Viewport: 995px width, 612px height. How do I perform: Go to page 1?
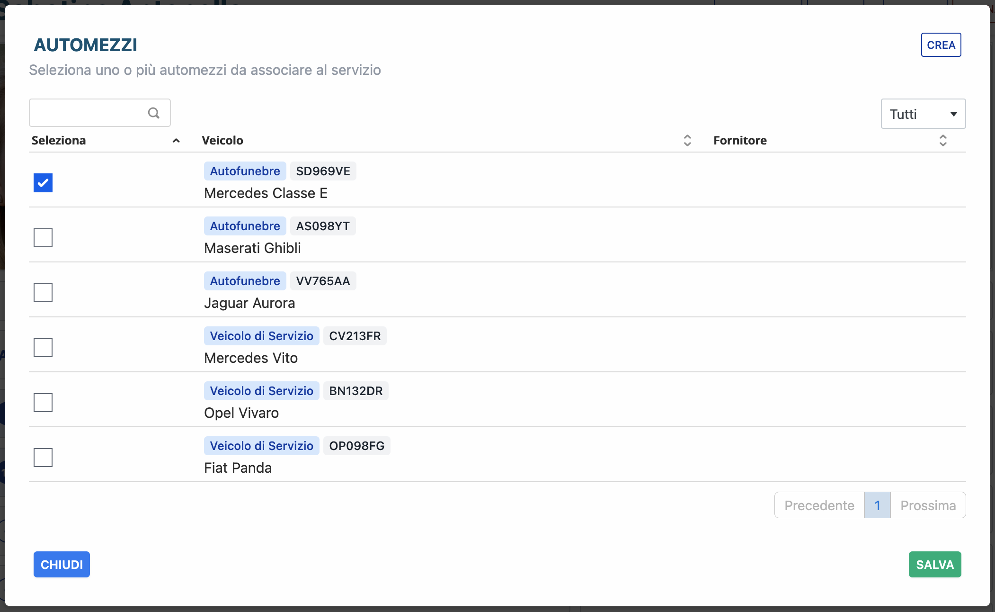(x=877, y=505)
